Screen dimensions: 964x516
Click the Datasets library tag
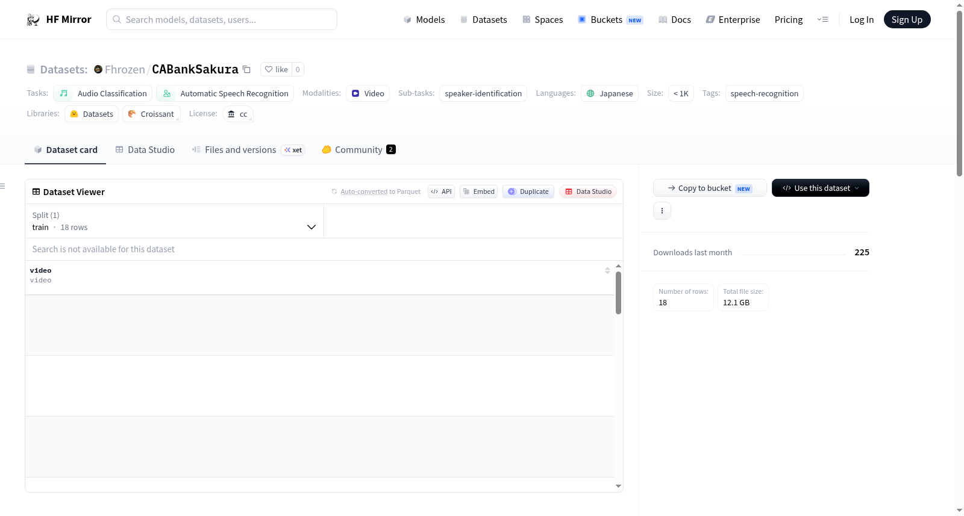tap(92, 114)
